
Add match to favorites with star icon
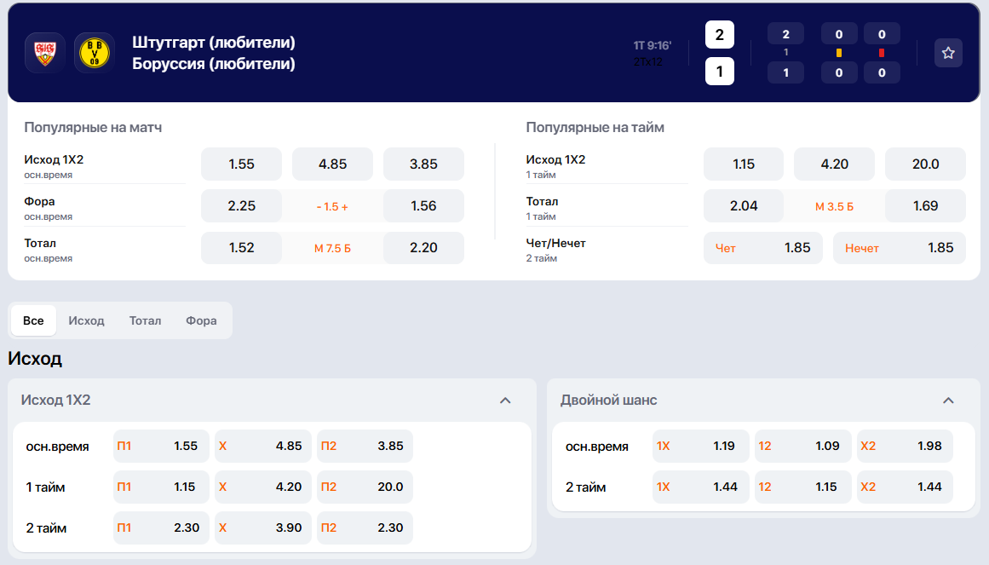pyautogui.click(x=948, y=53)
